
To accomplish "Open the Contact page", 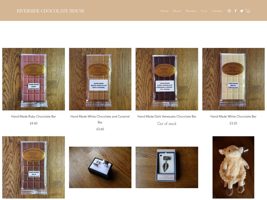I will pos(217,11).
